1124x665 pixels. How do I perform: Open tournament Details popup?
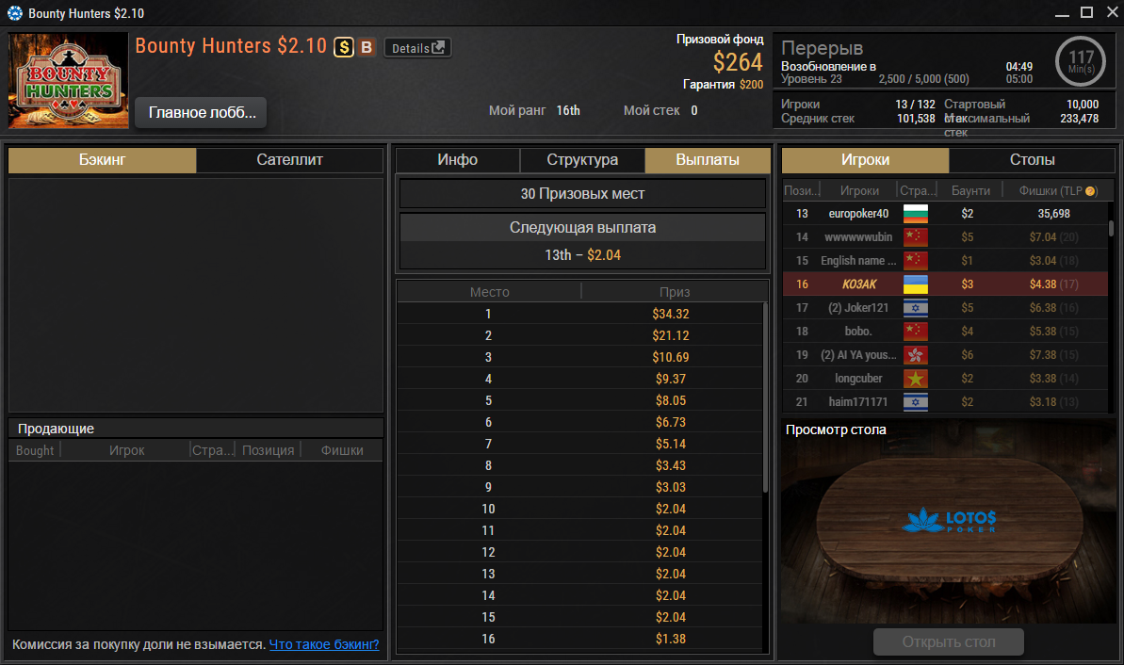[418, 48]
